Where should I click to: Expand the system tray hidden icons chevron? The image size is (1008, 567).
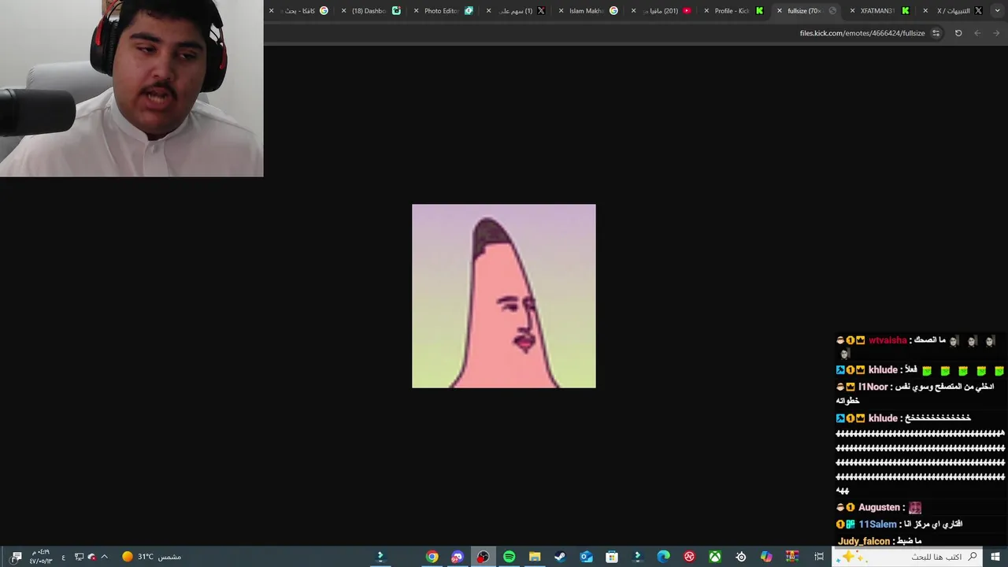104,557
